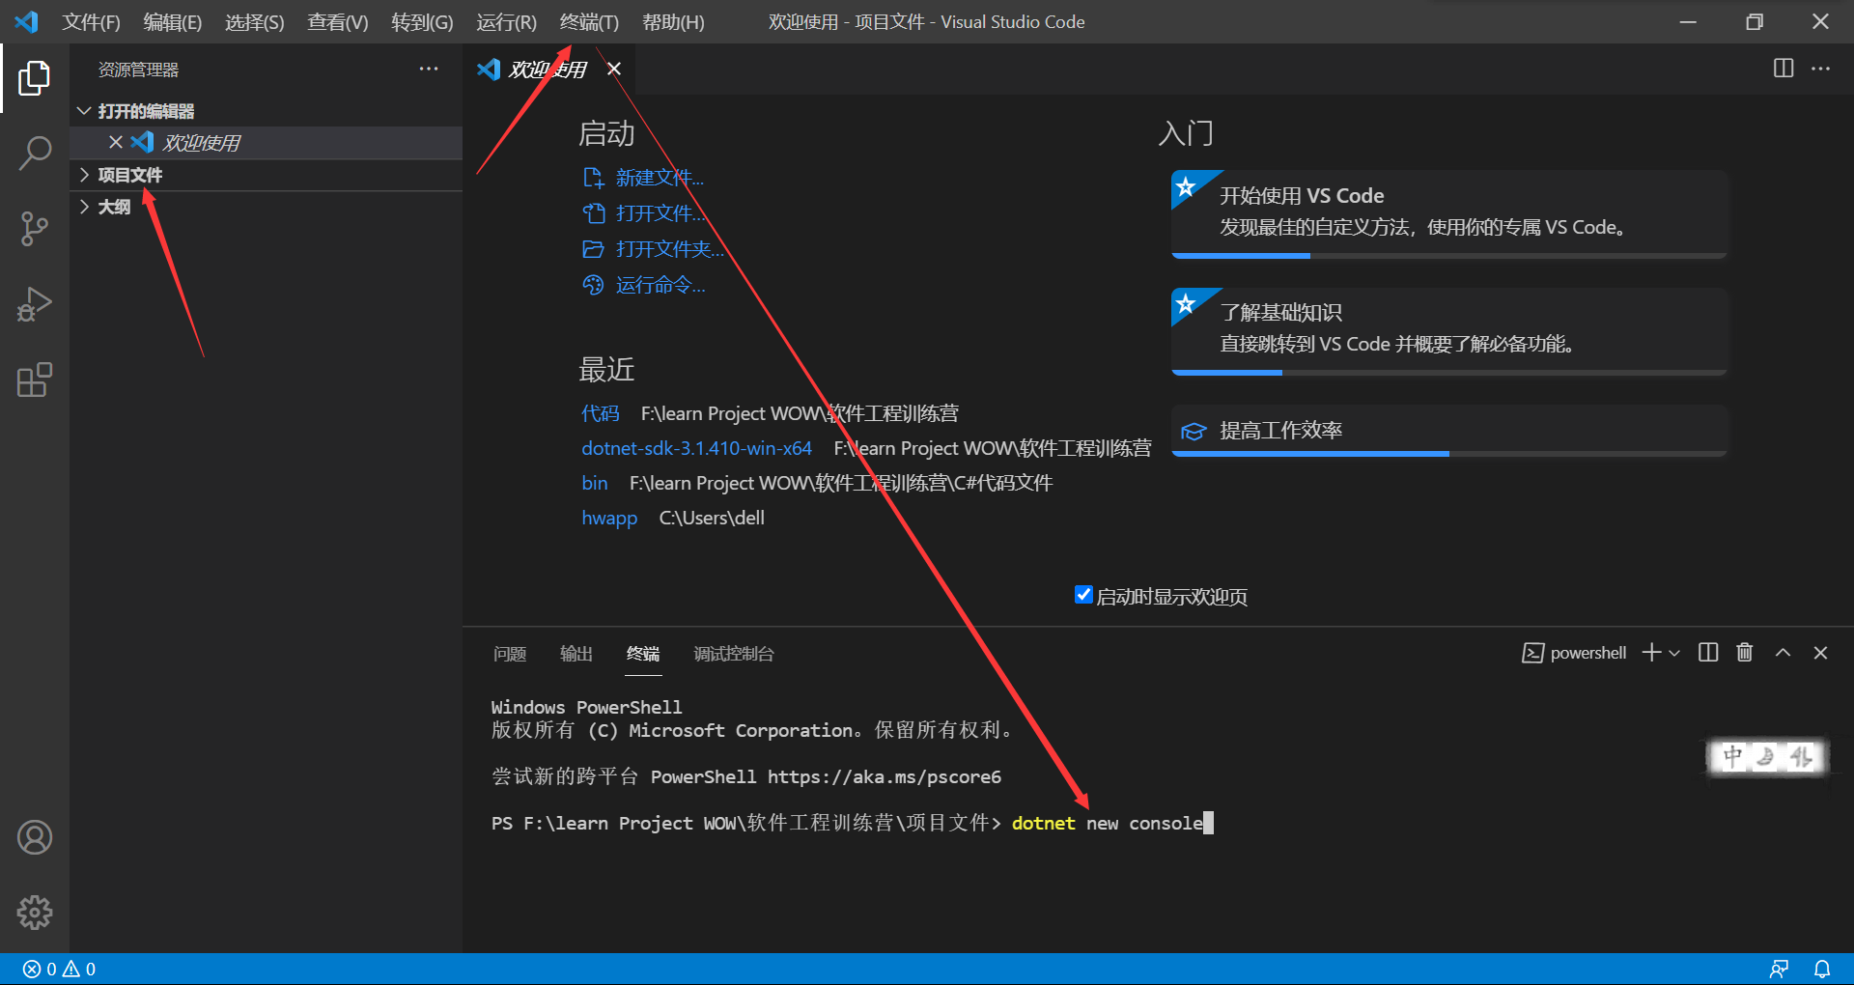
Task: Open recent dotnet-sdk-3.1.410-win-x64 folder
Action: (696, 448)
